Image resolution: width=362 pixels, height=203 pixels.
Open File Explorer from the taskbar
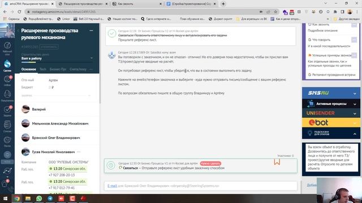click(28, 198)
